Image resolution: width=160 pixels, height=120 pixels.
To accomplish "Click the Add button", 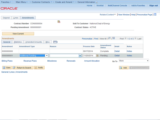I will (x=124, y=68).
